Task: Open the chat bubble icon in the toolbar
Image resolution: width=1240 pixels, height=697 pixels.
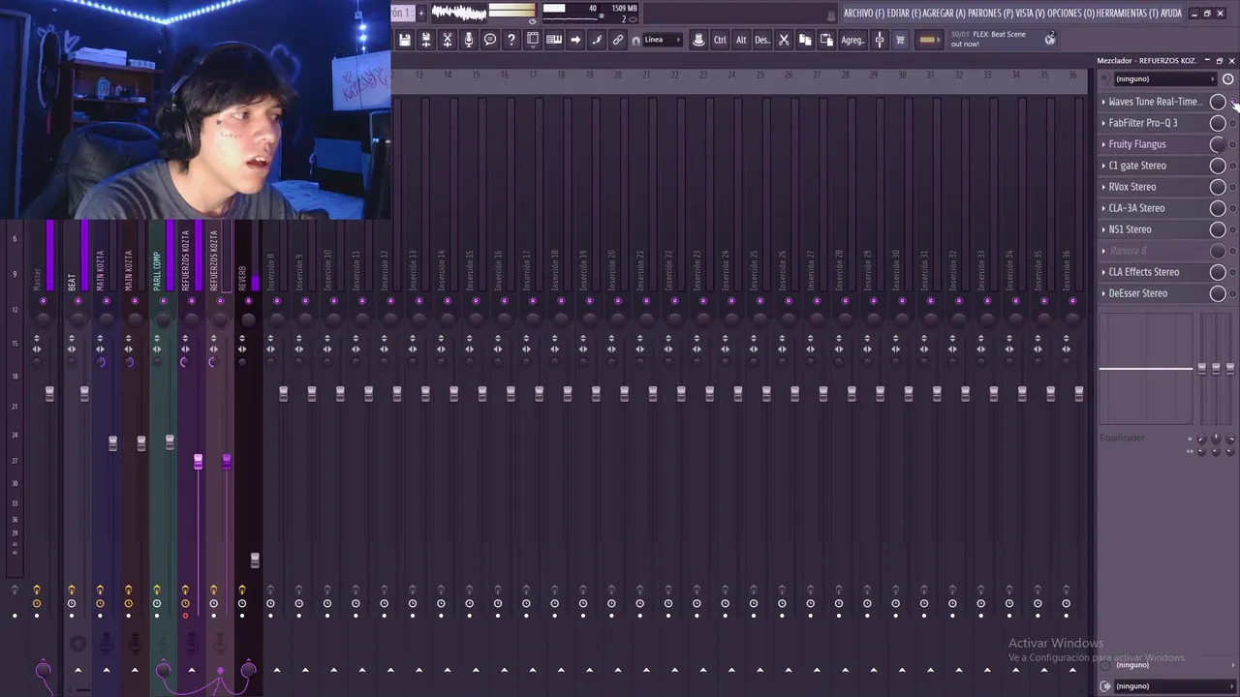Action: point(490,40)
